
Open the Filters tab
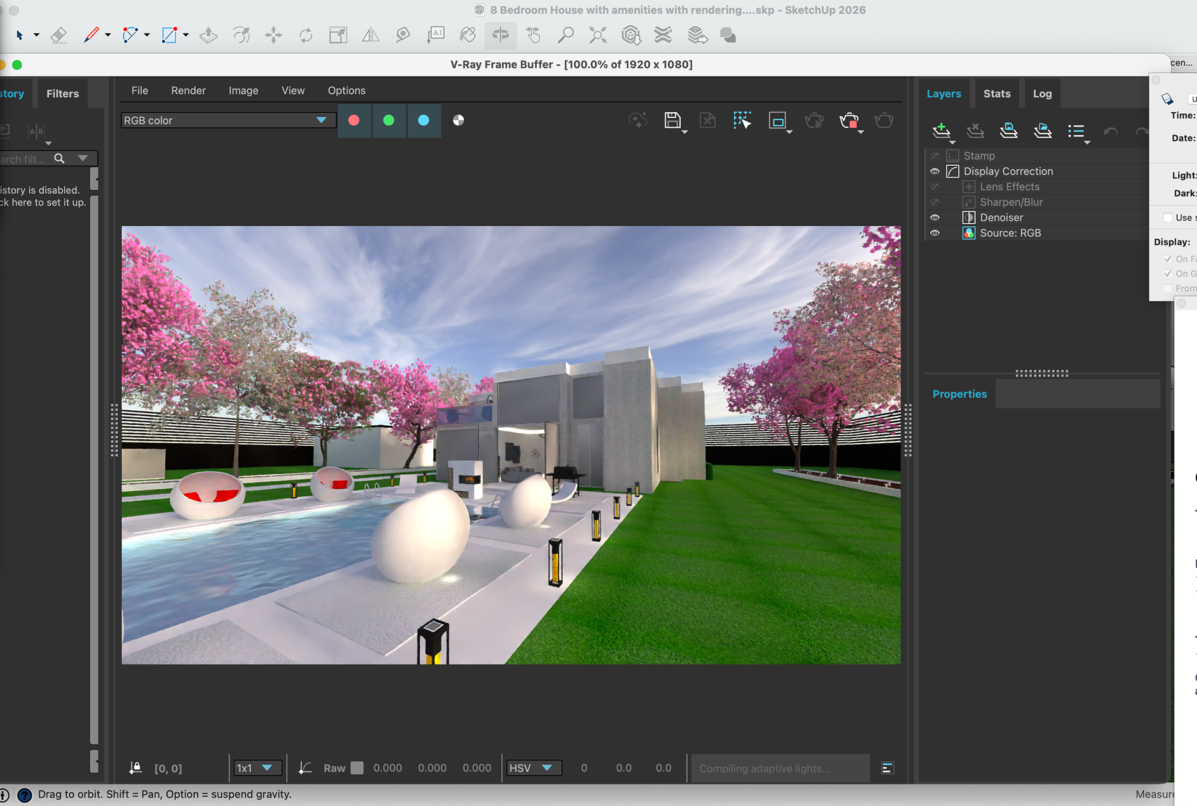[62, 94]
